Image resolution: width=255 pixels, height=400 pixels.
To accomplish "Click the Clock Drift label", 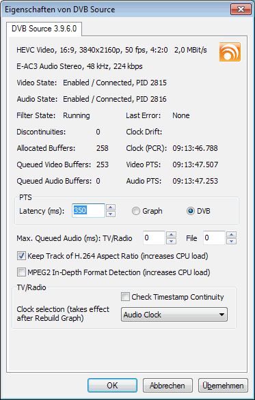I will 144,132.
